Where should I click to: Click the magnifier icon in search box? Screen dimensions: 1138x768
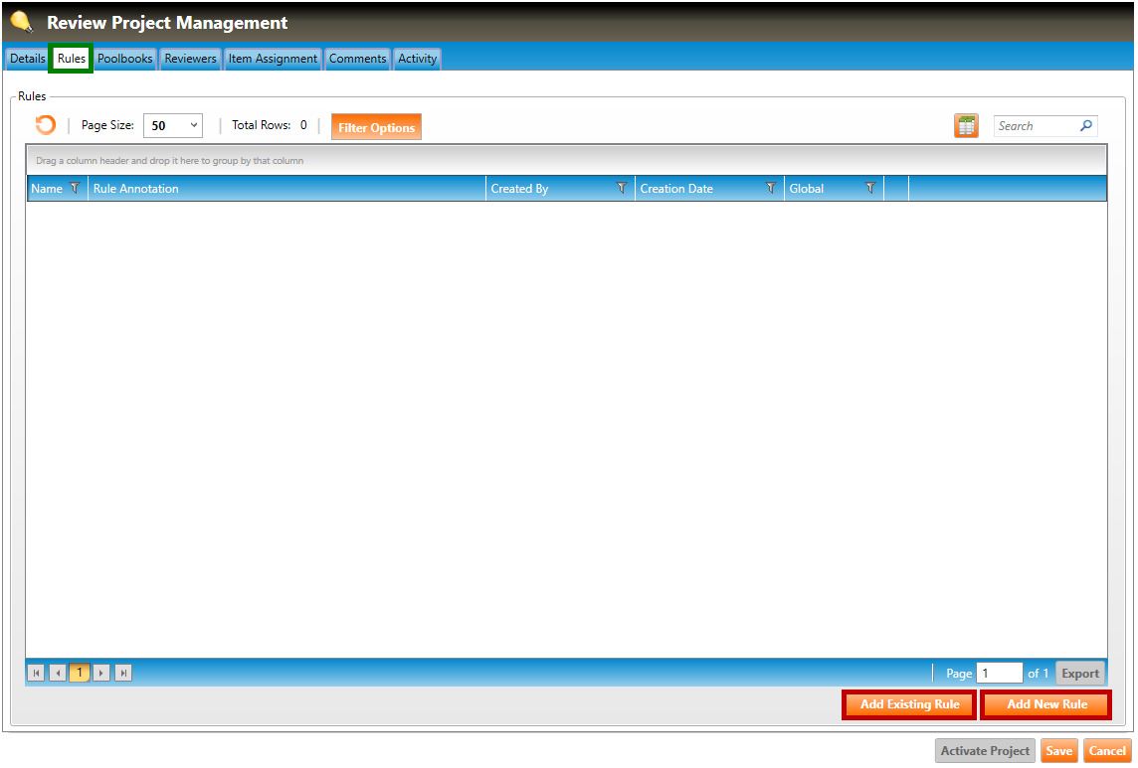point(1086,126)
